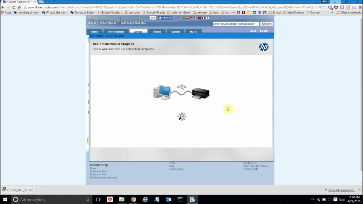
Task: Click the HP installer icon on taskbar
Action: point(192,199)
